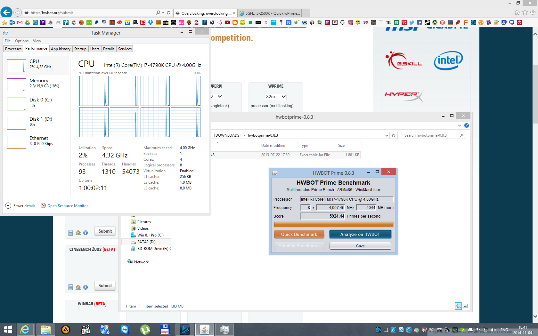Open the Yahoo bookmark icon

43,22
